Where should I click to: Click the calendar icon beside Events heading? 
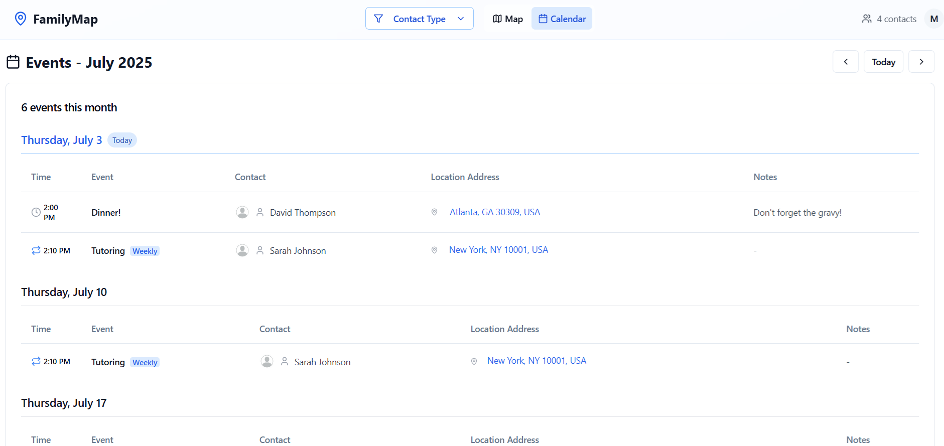[13, 62]
